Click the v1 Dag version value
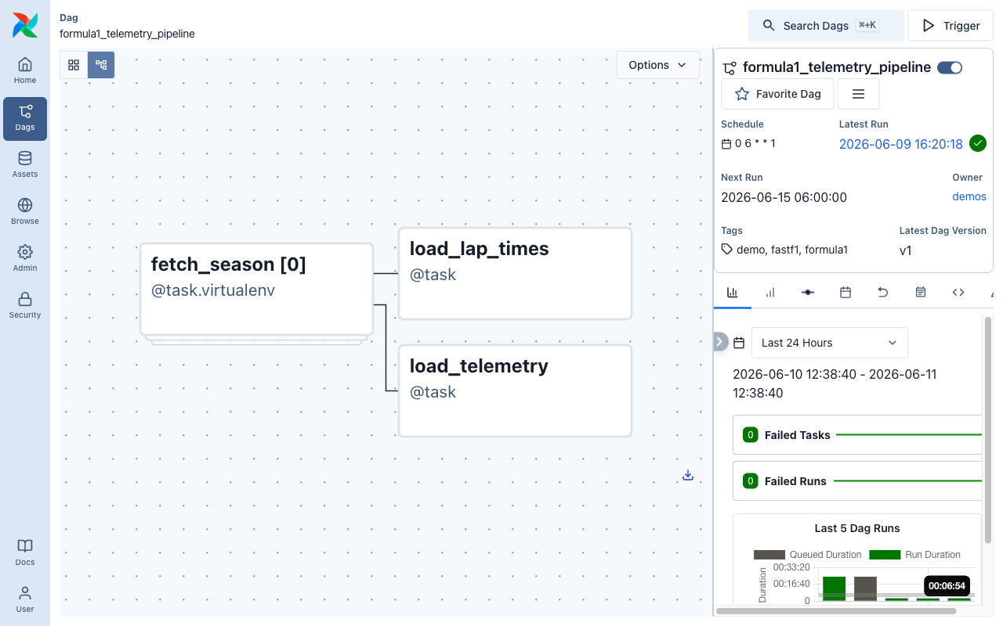Screen dimensions: 1003x626 click(x=905, y=250)
